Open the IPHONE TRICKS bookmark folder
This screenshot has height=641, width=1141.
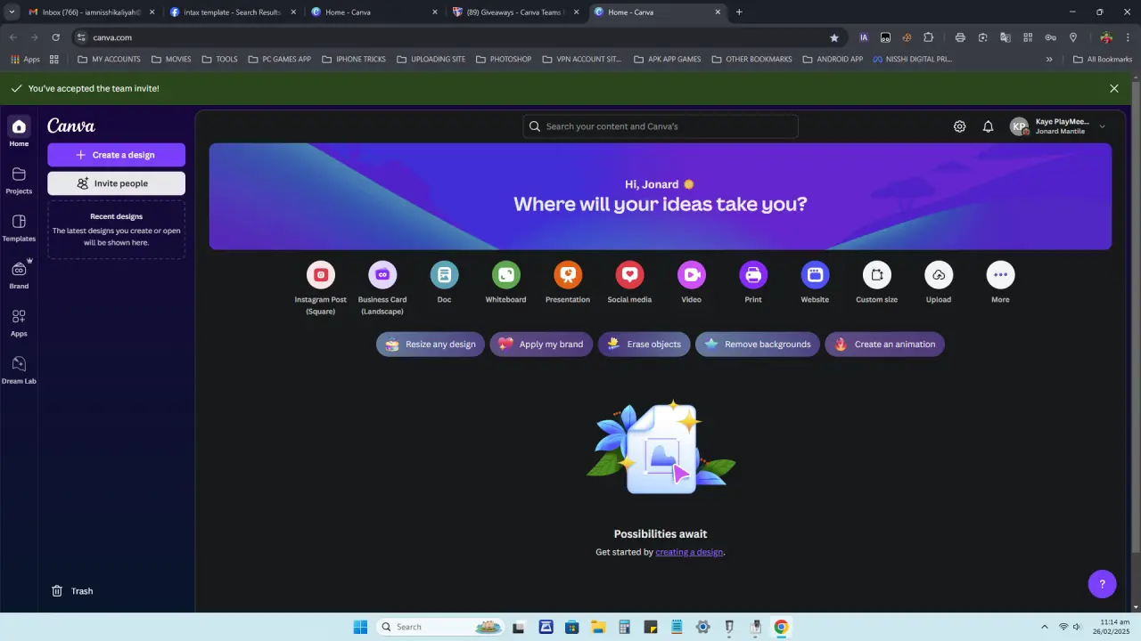pos(354,60)
